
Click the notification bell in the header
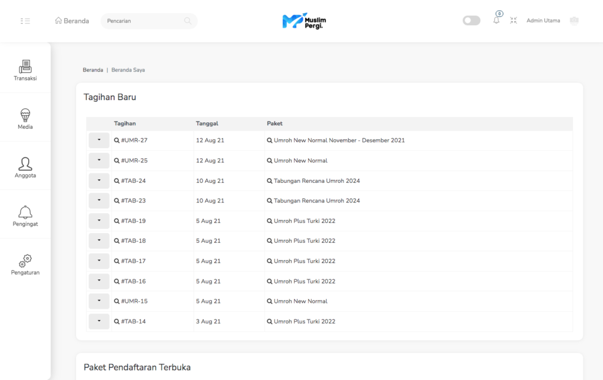[x=496, y=21]
